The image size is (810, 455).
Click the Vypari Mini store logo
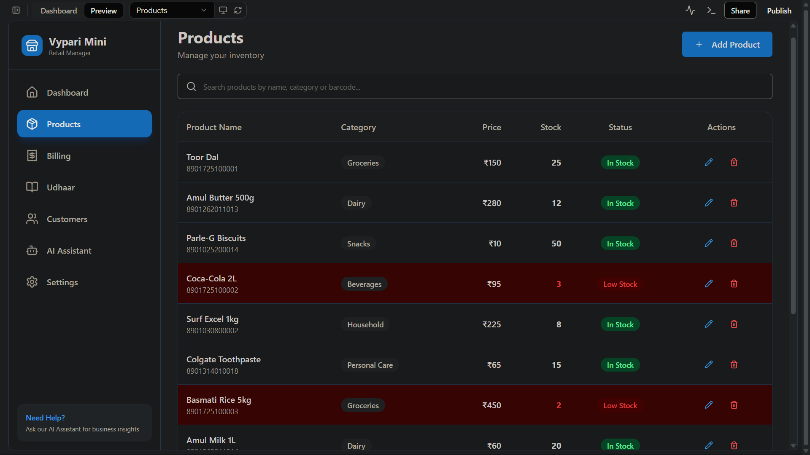(32, 45)
